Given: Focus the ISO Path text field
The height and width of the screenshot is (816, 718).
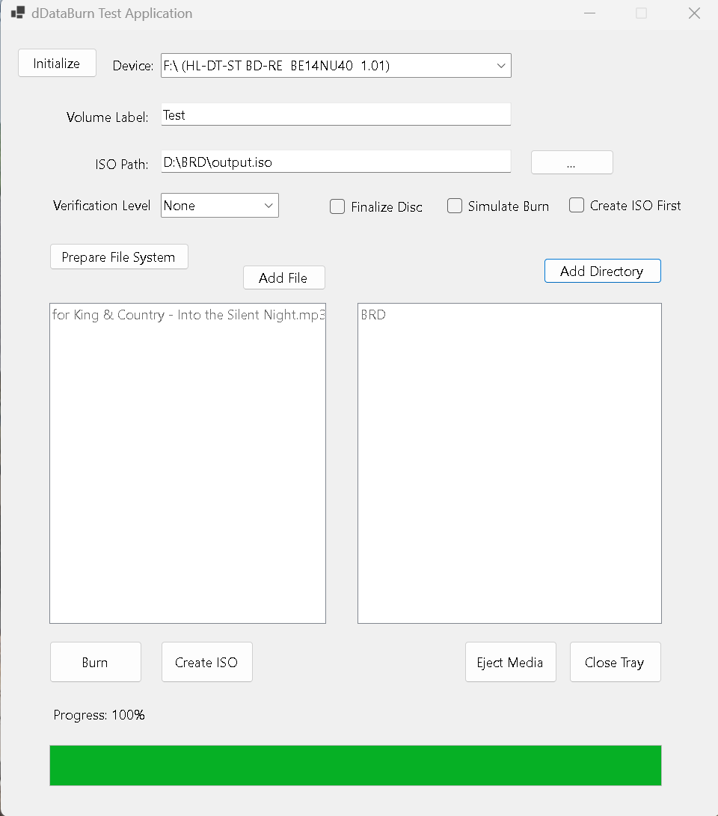Looking at the screenshot, I should point(336,162).
